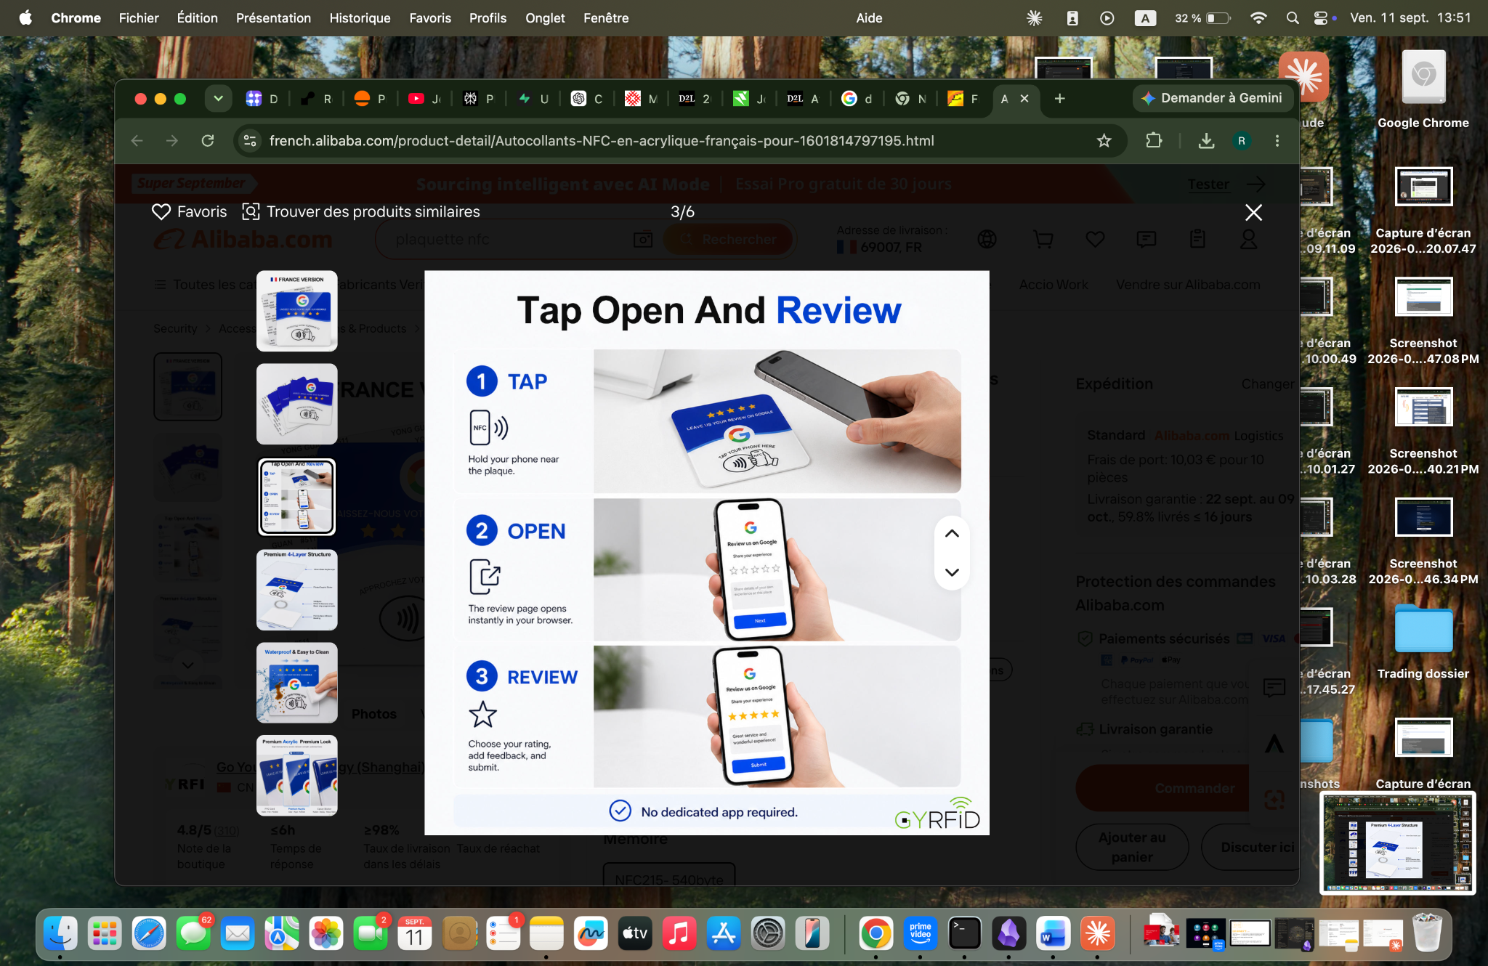Open the Profils menu
The height and width of the screenshot is (966, 1488).
488,18
